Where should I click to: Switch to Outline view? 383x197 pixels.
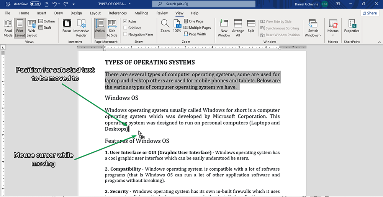click(x=46, y=21)
